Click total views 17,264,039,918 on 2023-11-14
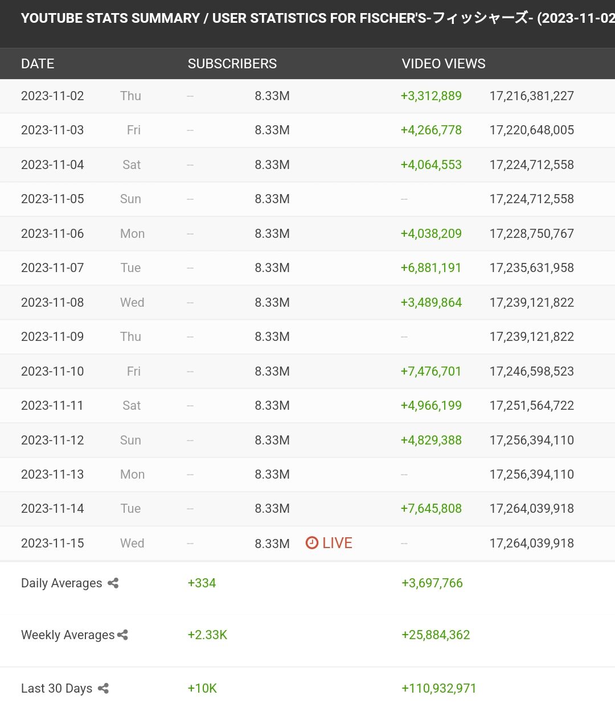Image resolution: width=615 pixels, height=712 pixels. pos(531,508)
